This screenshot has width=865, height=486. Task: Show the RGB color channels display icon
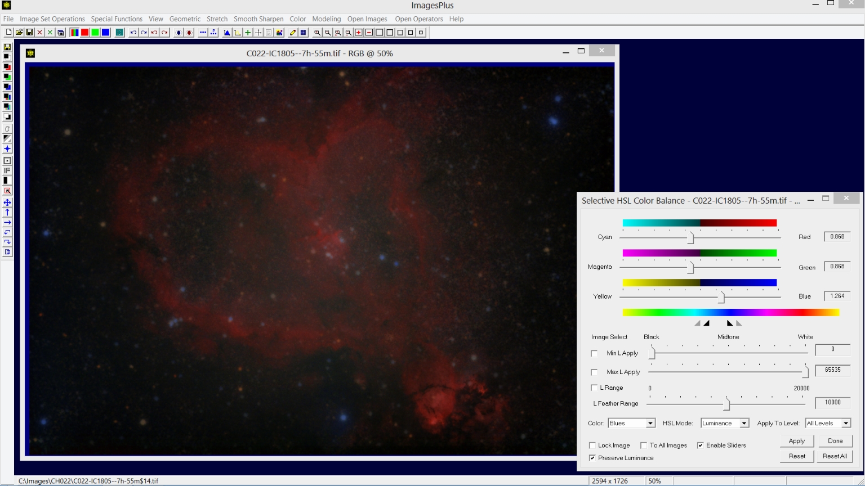pos(74,33)
